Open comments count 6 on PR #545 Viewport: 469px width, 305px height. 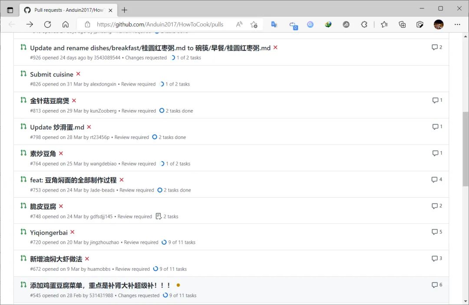tap(437, 285)
